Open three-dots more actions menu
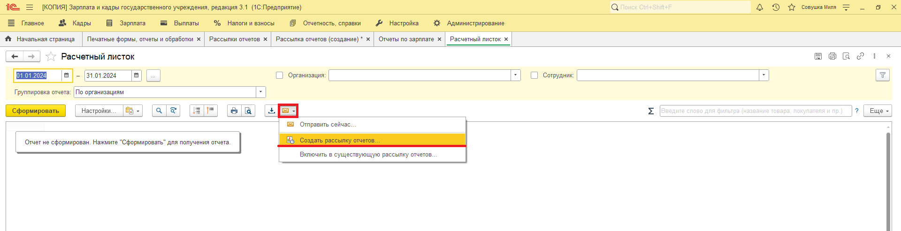The image size is (901, 231). [874, 56]
